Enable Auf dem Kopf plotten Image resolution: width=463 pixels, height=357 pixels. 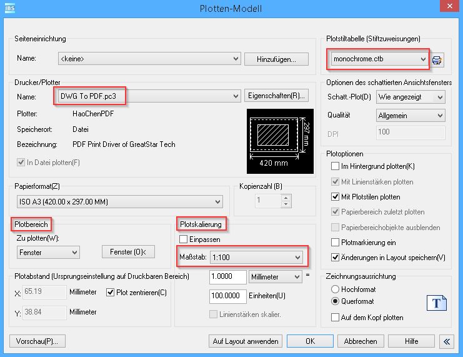335,318
